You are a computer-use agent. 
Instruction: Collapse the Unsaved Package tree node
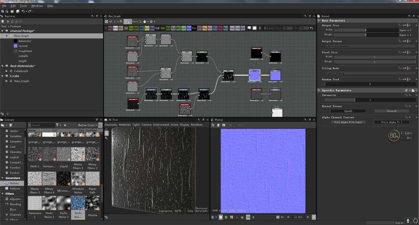tap(2, 31)
